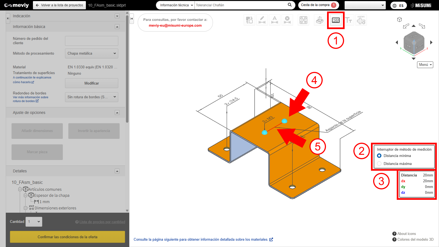439x247 pixels.
Task: Open the Método de procesamiento dropdown
Action: click(x=91, y=54)
